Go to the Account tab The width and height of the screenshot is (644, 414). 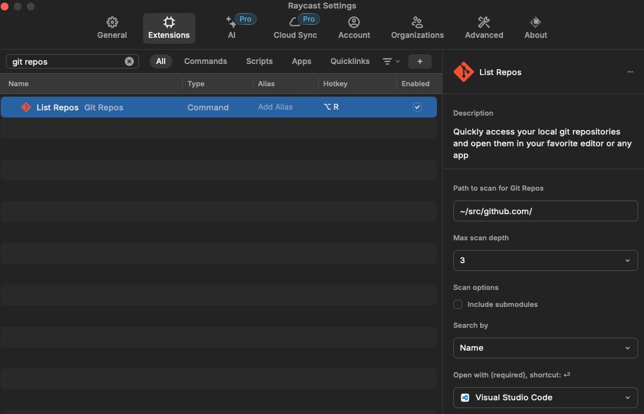click(354, 28)
